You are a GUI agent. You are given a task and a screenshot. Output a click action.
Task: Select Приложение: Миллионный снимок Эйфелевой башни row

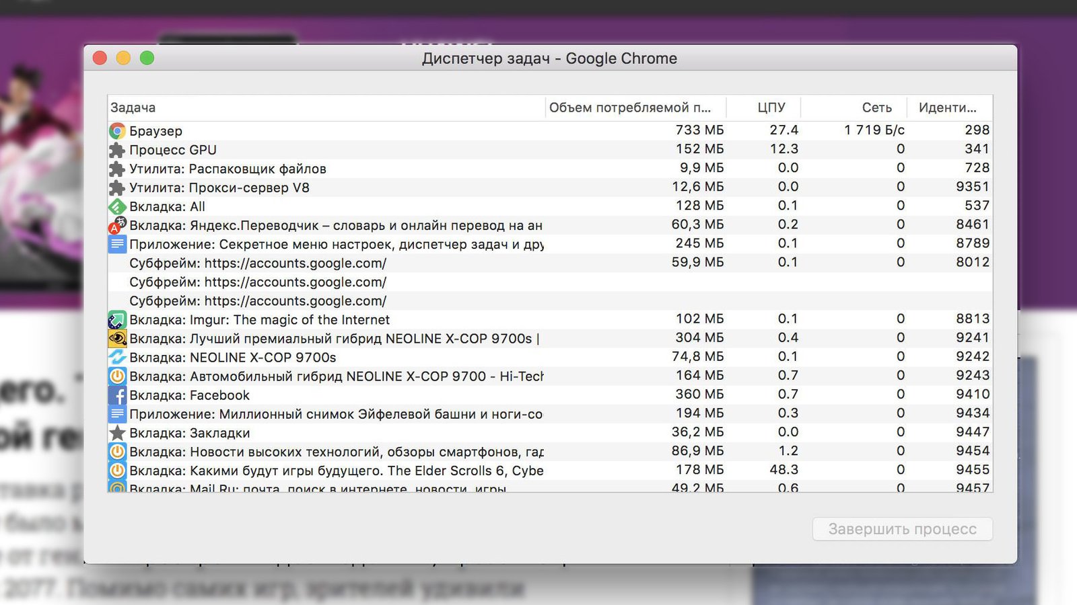tap(550, 413)
